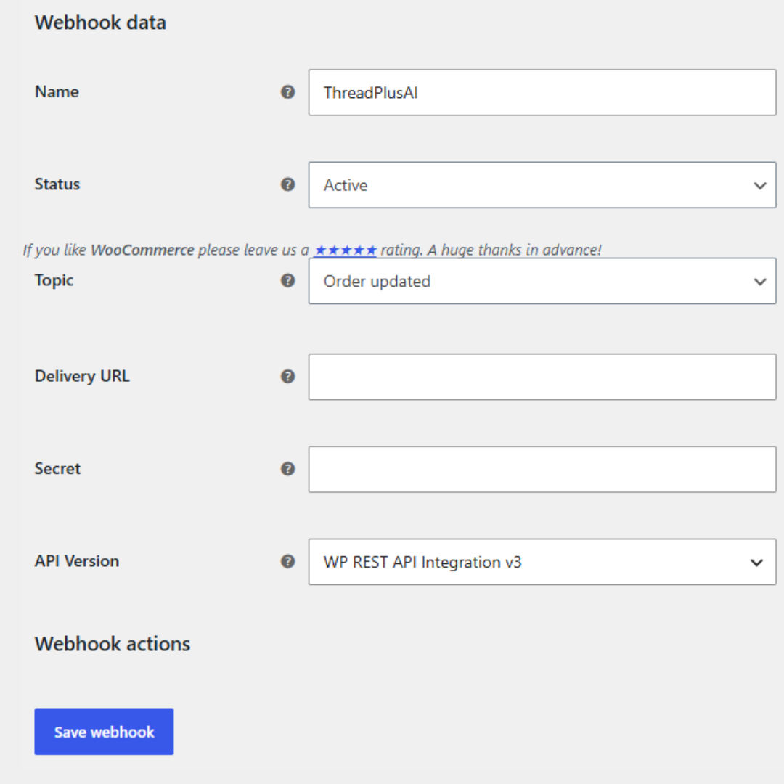
Task: Click the Delivery URL label
Action: point(82,376)
